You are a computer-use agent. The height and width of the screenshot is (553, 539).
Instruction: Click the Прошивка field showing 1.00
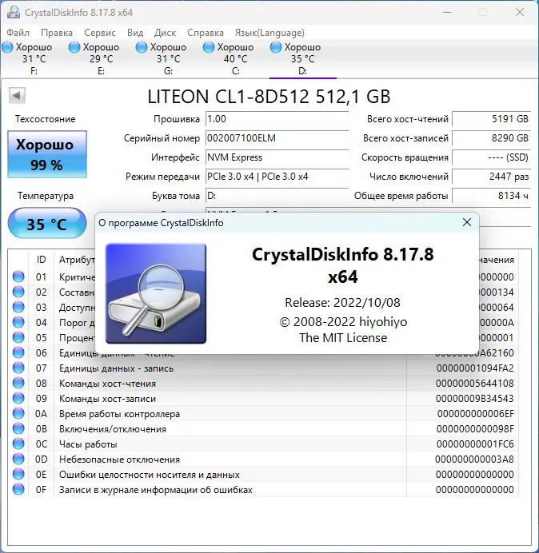click(x=277, y=119)
